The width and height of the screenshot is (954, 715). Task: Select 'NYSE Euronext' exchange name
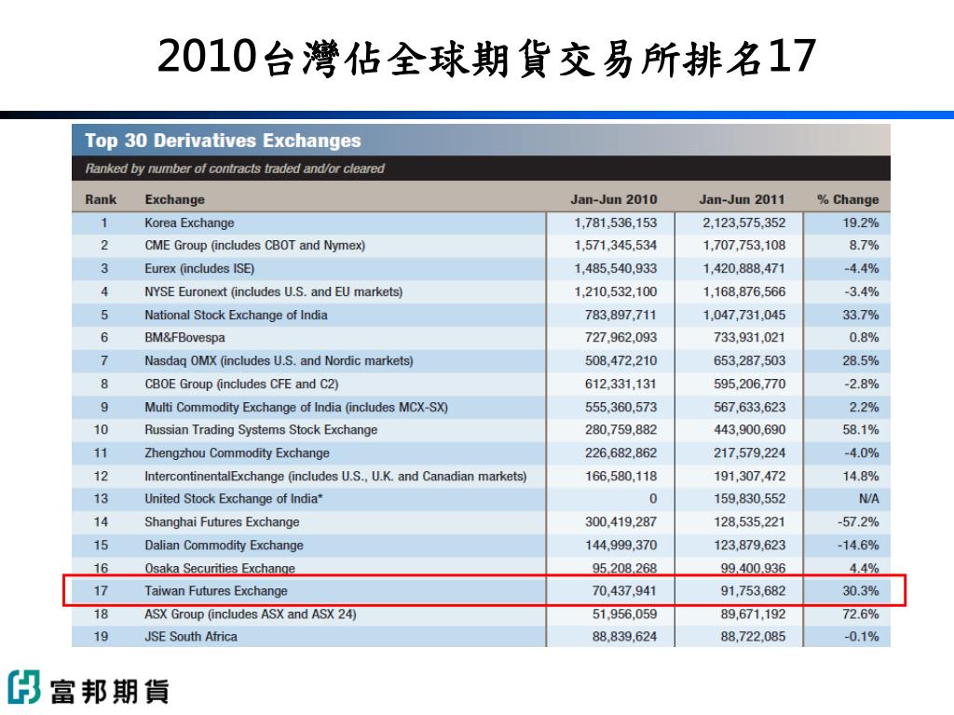pos(273,291)
